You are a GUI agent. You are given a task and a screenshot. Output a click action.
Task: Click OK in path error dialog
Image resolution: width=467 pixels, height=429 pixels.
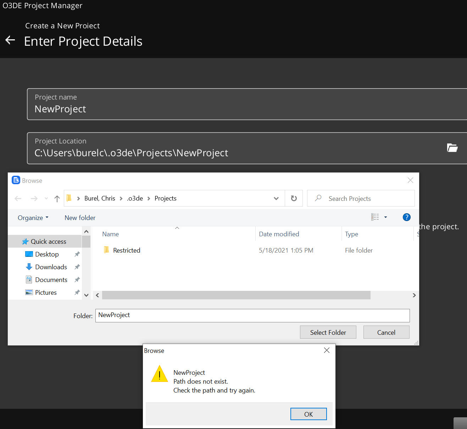pyautogui.click(x=308, y=414)
